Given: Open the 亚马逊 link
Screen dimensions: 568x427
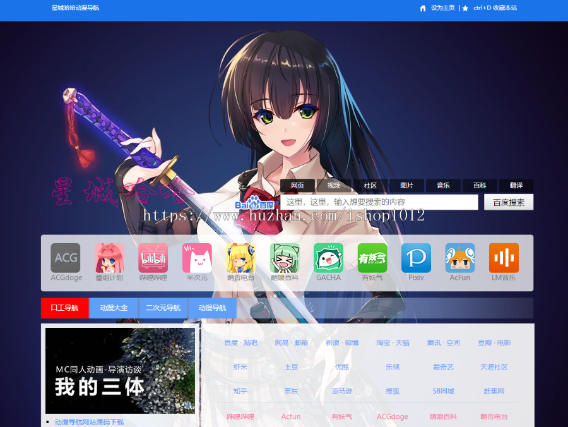Looking at the screenshot, I should [x=342, y=391].
